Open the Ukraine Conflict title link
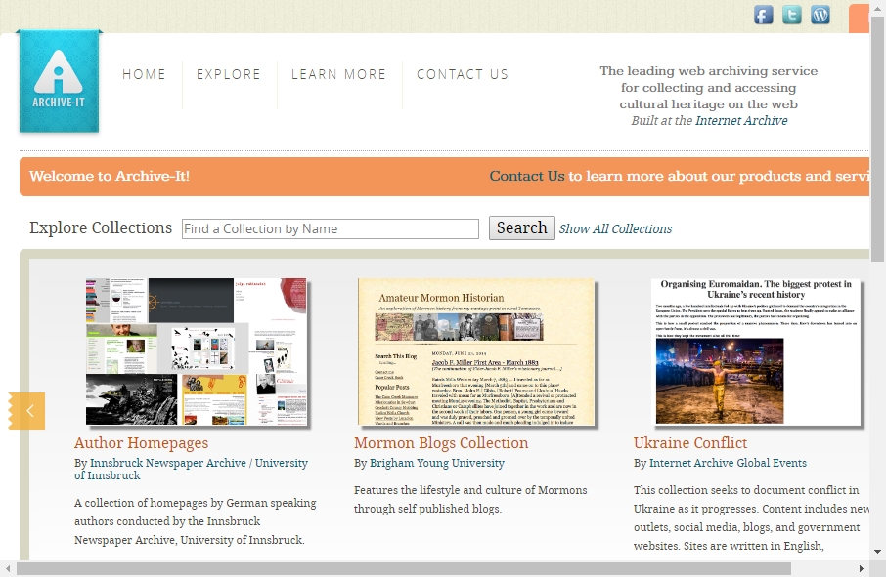The height and width of the screenshot is (577, 886). coord(690,443)
